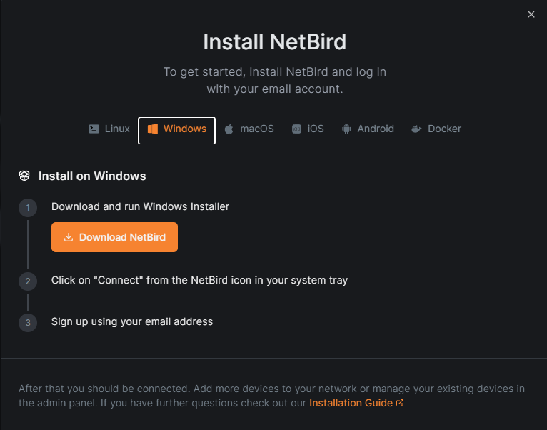Click the Android robot icon

[x=346, y=129]
